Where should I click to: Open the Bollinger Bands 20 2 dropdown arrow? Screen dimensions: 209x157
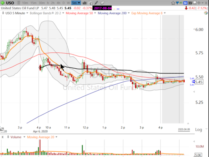point(63,13)
